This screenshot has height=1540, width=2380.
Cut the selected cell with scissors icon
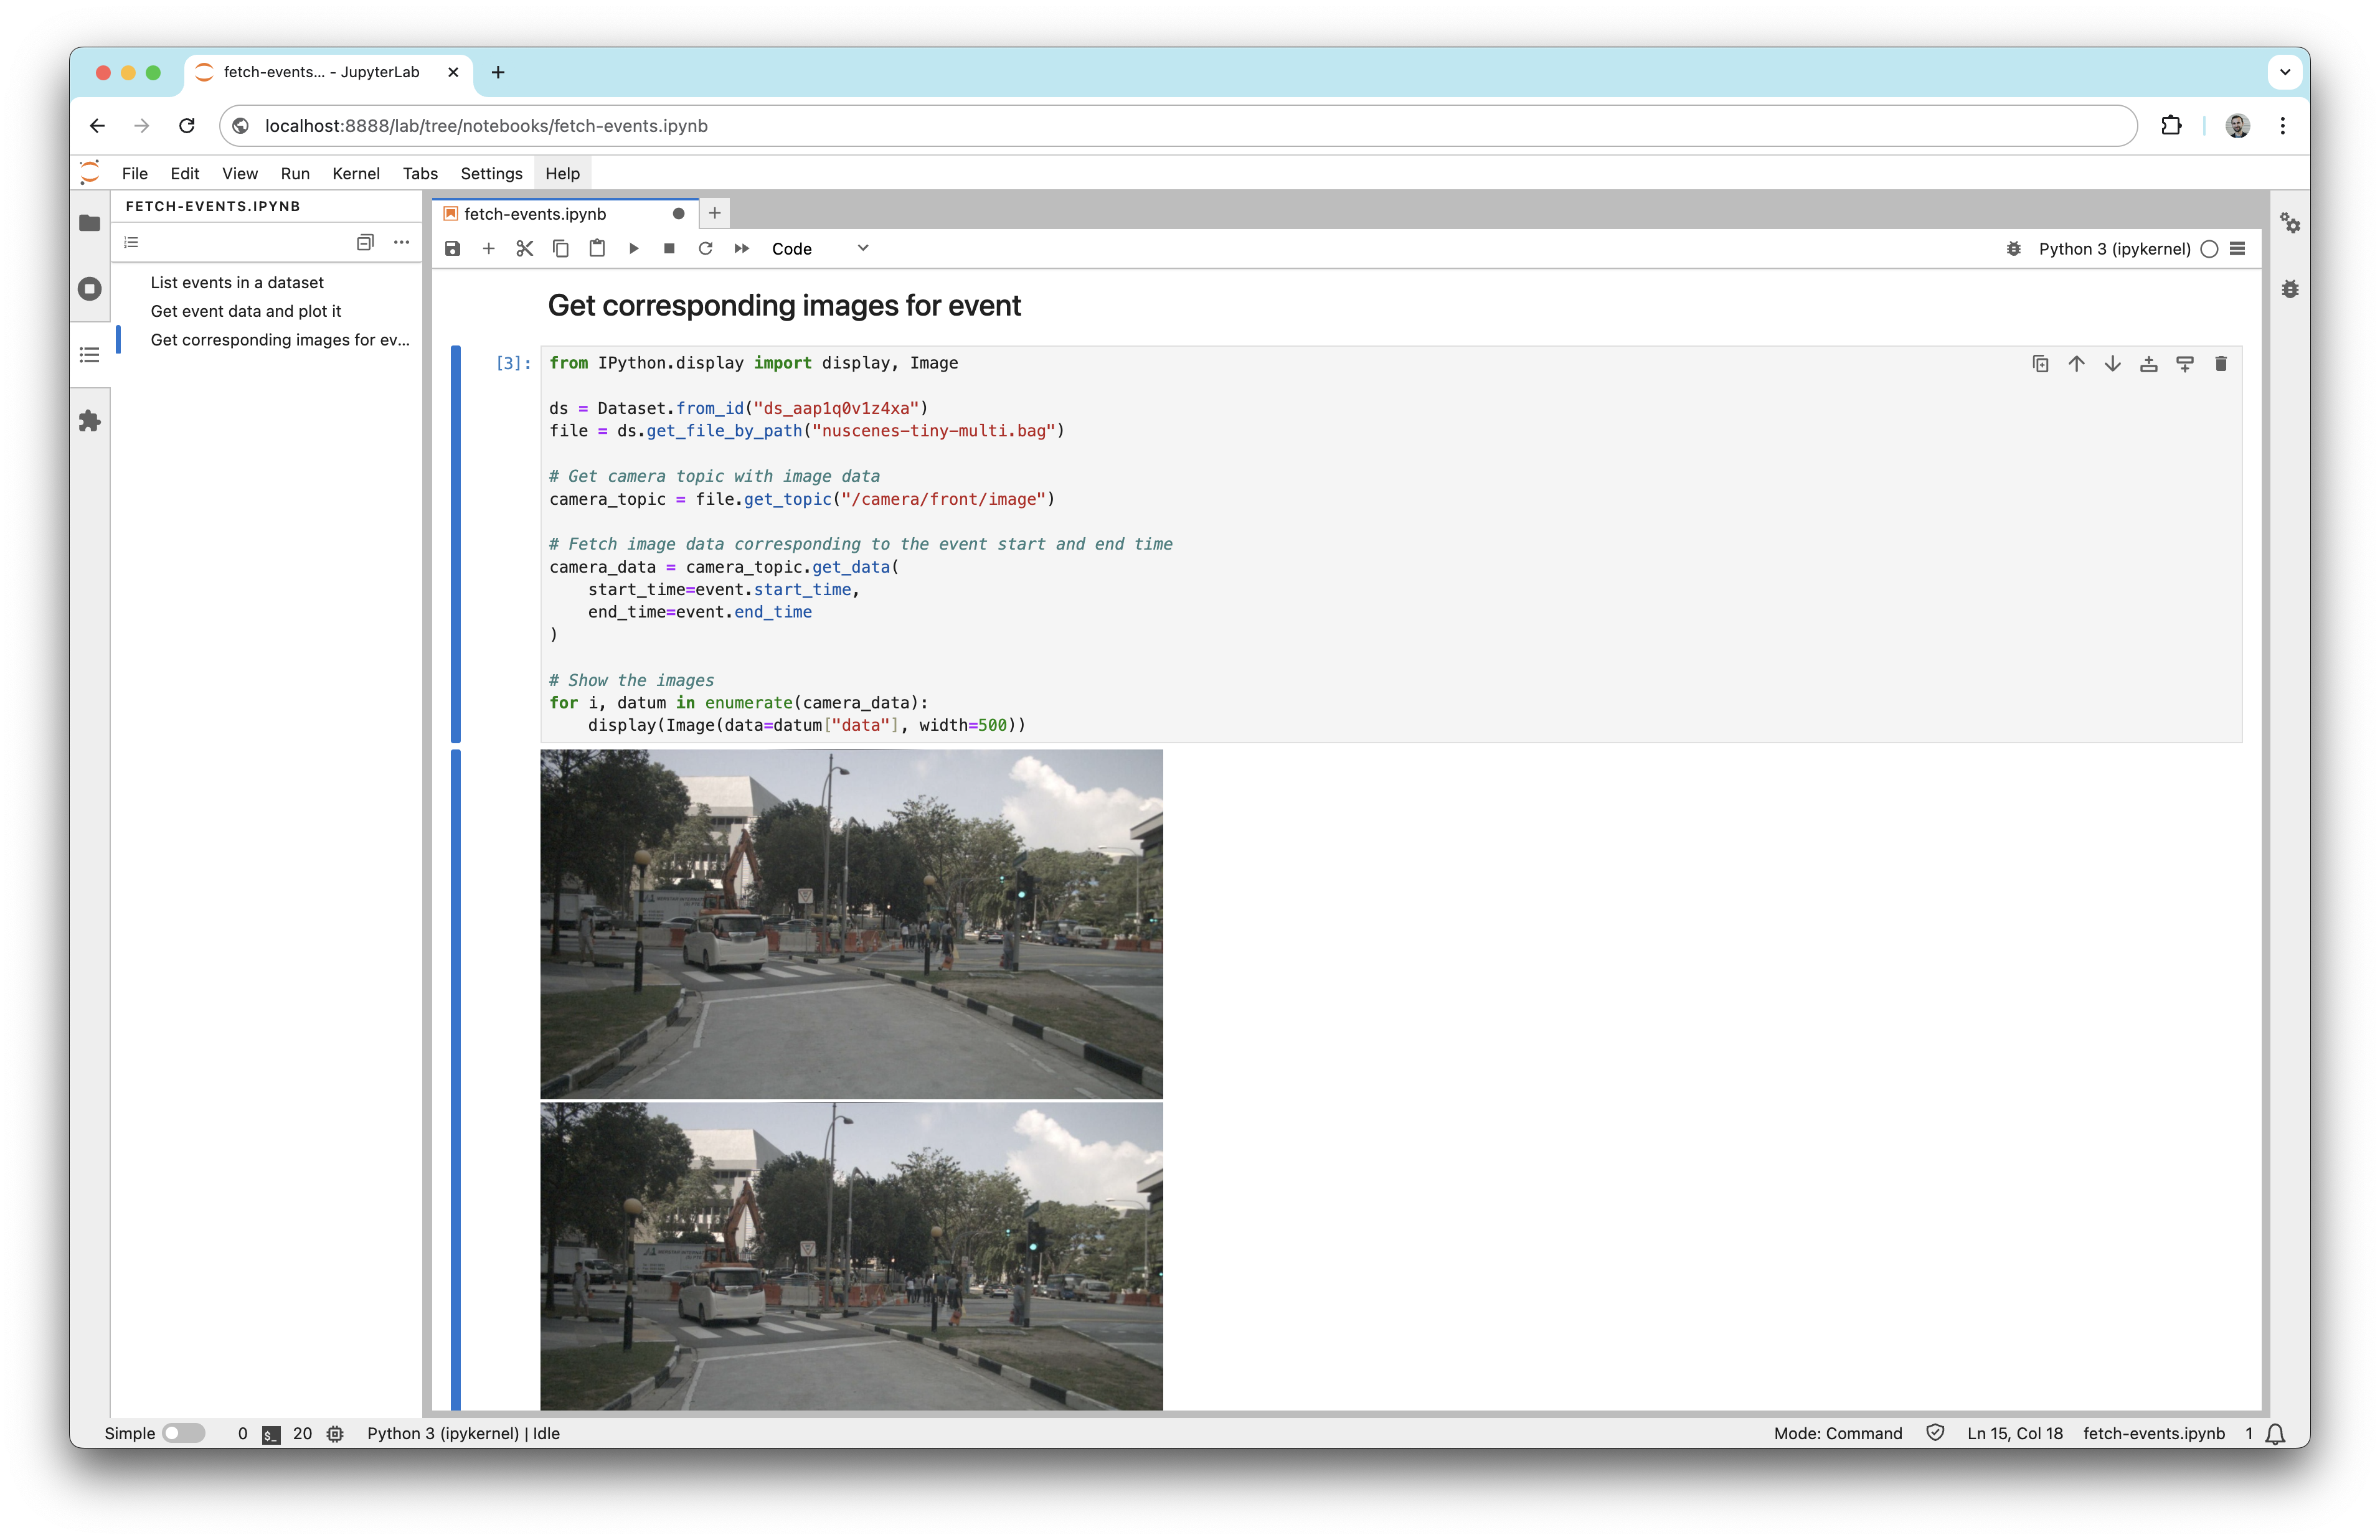coord(524,249)
